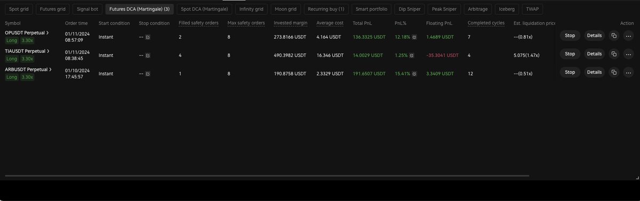
Task: Open TIAUSDT Perpetual symbol link
Action: click(27, 51)
